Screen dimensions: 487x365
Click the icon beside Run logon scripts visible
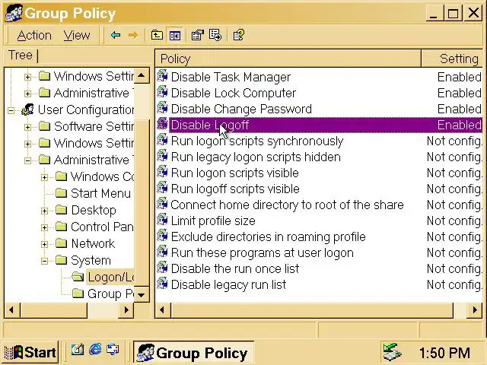pos(162,173)
